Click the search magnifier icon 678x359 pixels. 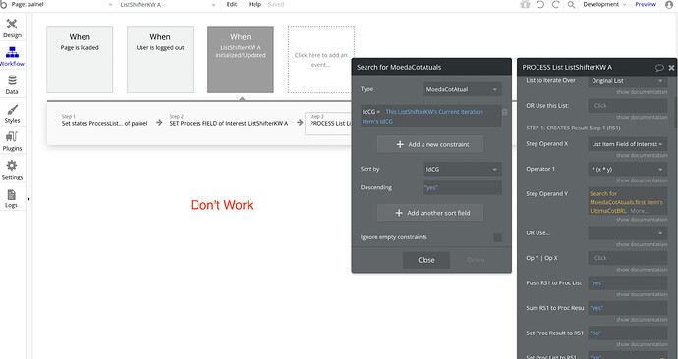point(571,4)
